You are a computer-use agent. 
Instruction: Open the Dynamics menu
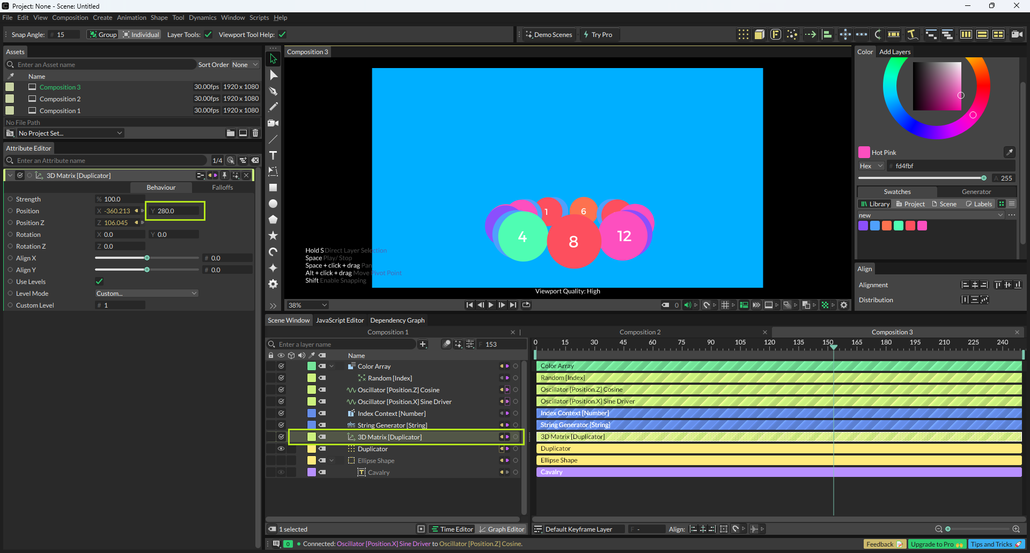coord(202,18)
